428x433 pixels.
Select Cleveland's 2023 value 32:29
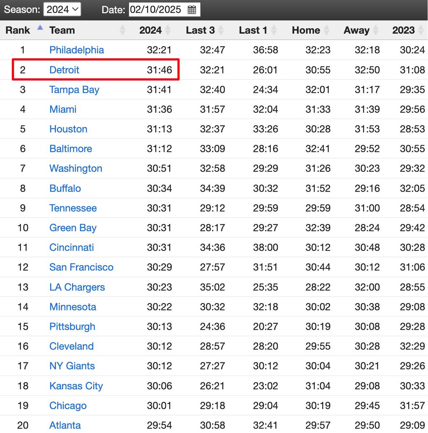click(x=412, y=346)
